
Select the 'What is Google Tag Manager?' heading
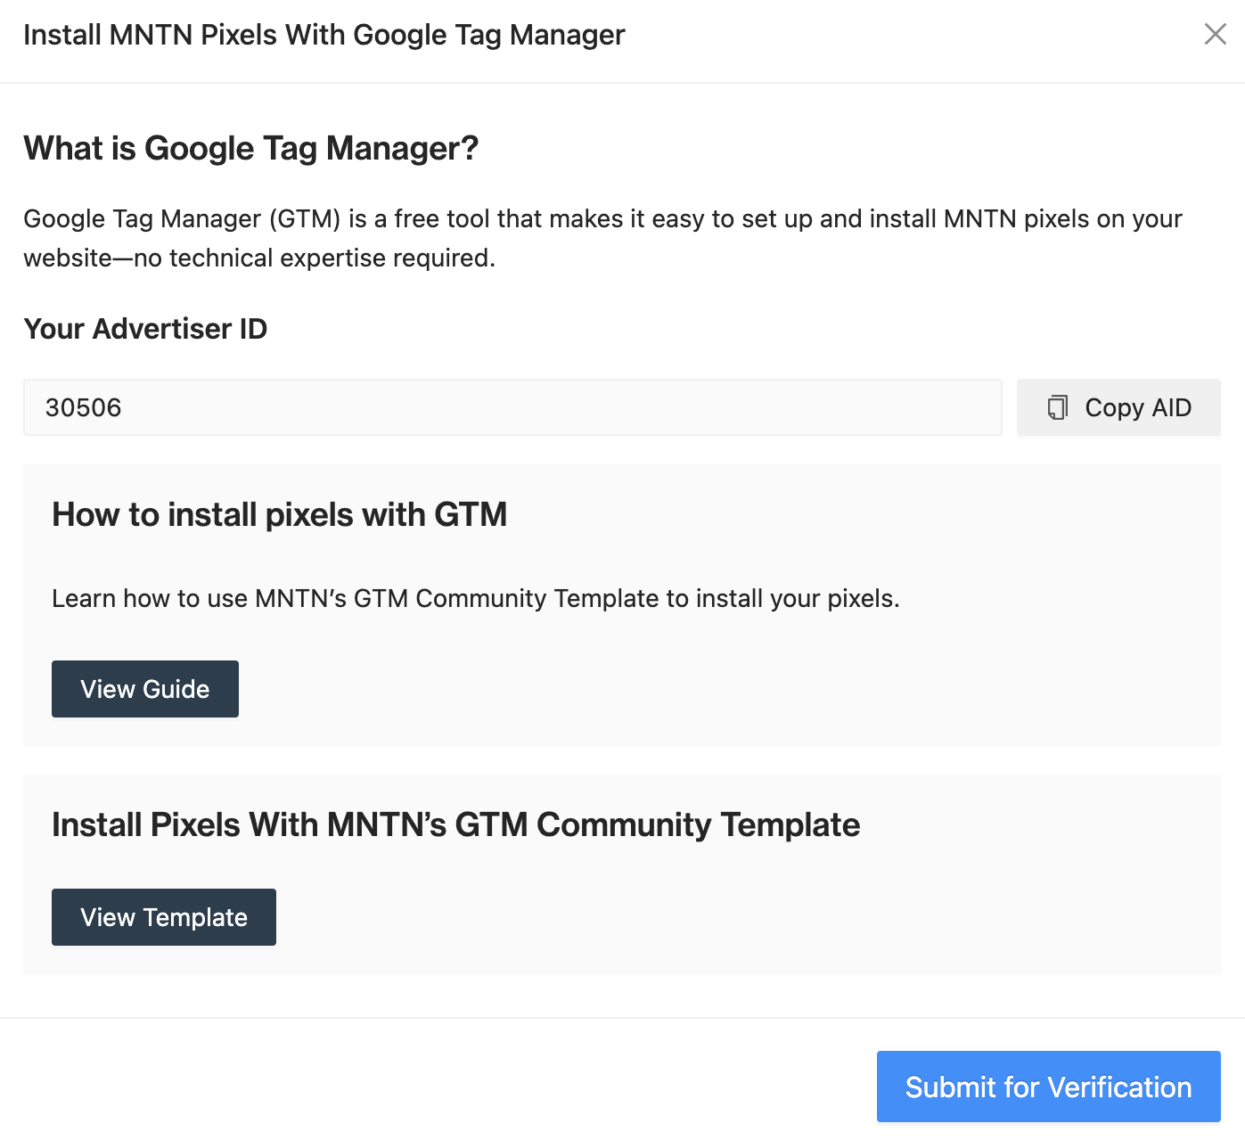pyautogui.click(x=250, y=148)
